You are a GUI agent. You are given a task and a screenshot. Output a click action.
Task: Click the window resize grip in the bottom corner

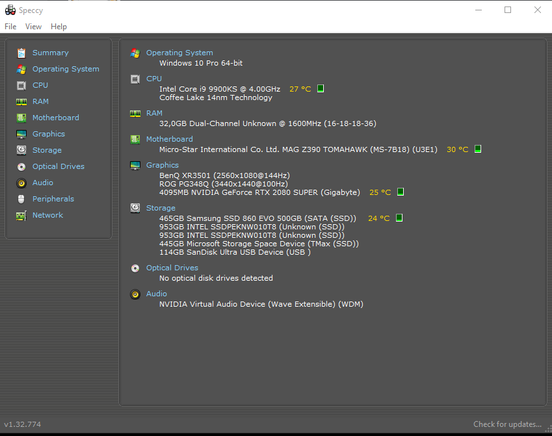tap(548, 429)
